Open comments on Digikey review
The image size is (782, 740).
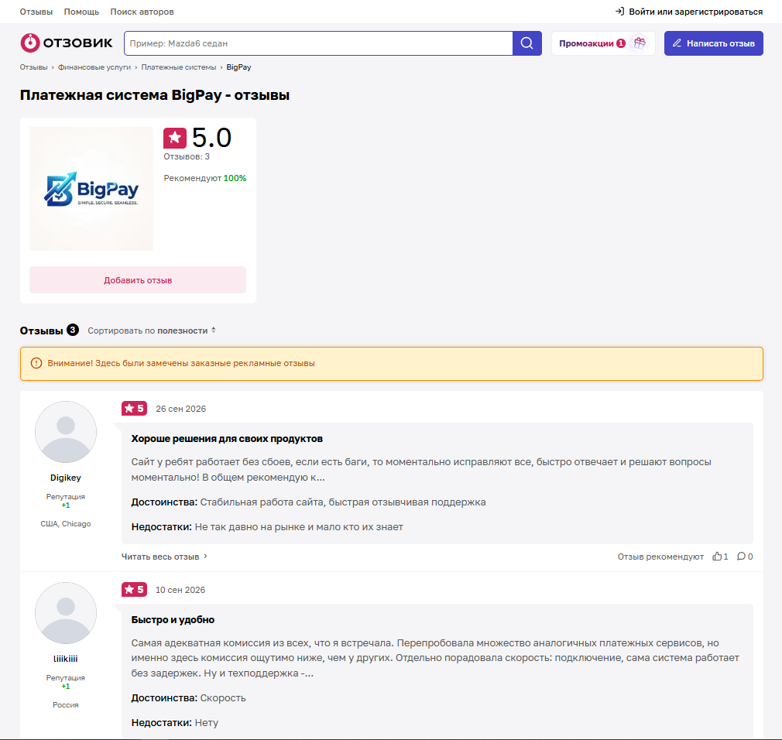[741, 556]
